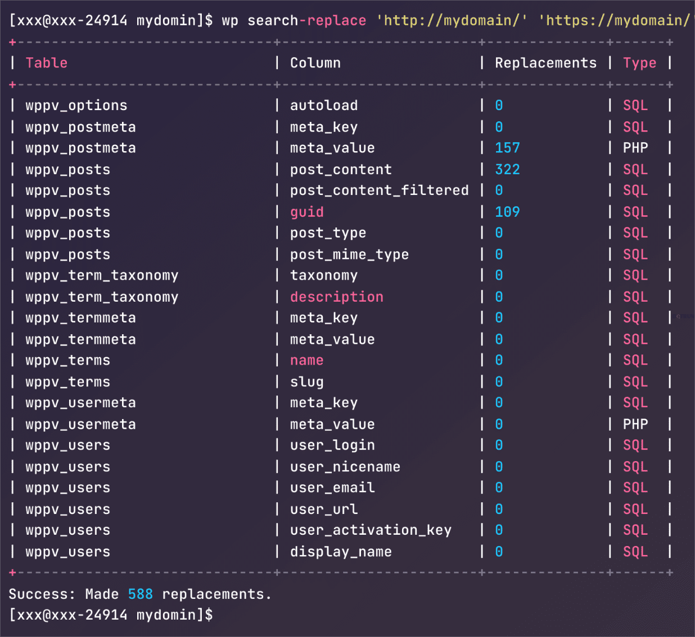Select the wppv_options table name
Viewport: 695px width, 637px height.
[x=76, y=106]
